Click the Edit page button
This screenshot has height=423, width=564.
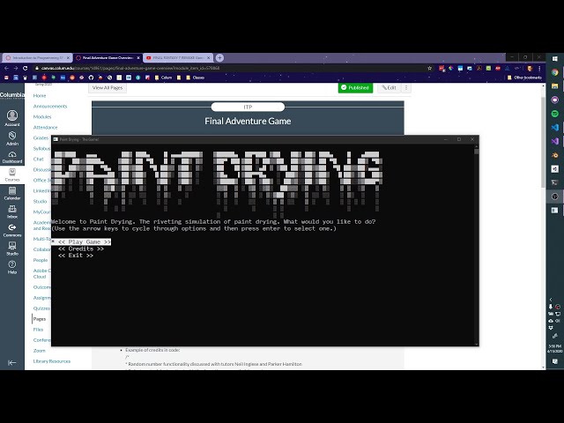[x=389, y=88]
